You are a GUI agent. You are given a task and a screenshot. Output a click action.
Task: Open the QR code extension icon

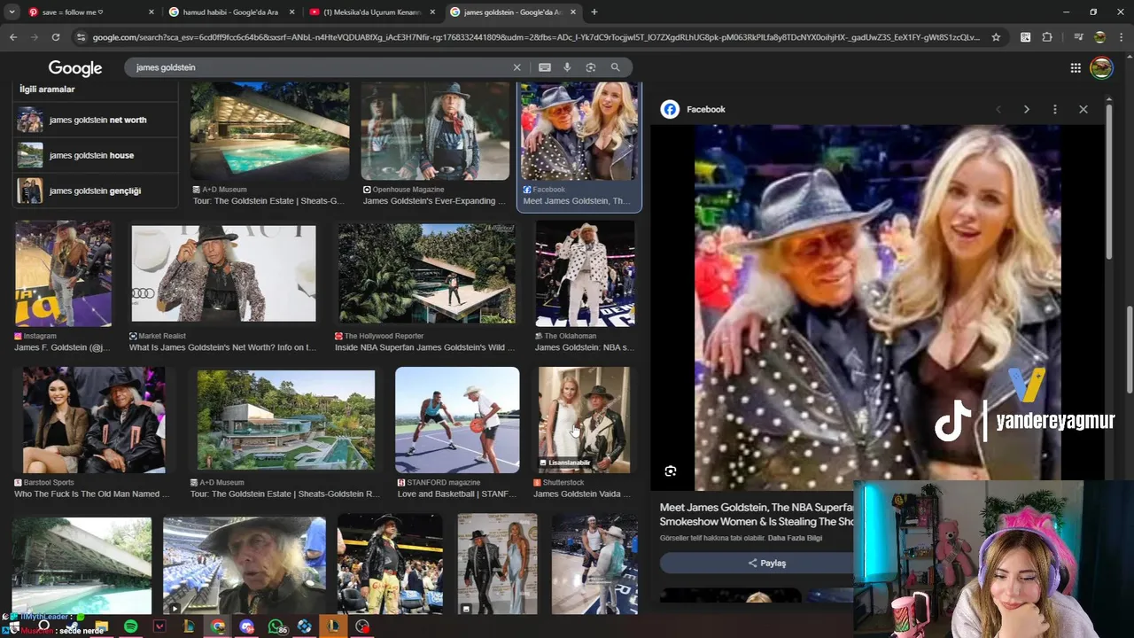point(1025,37)
